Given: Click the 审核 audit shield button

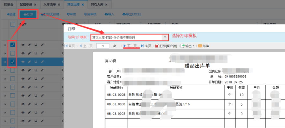Looking at the screenshot, I should pos(71,14).
